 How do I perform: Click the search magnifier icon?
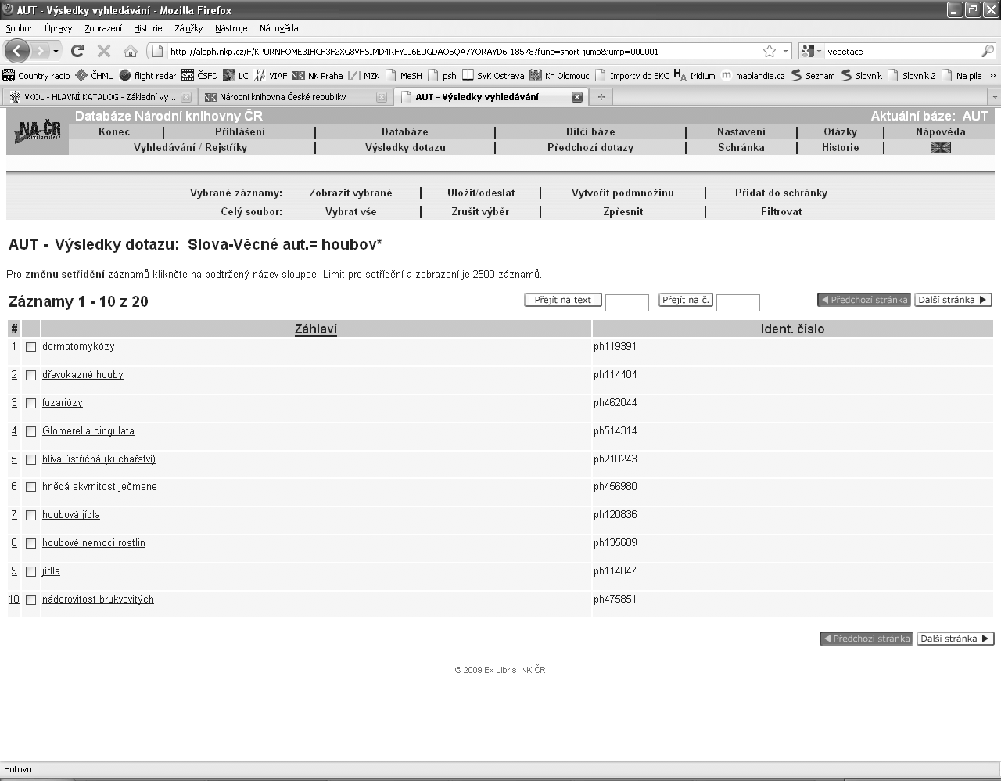(988, 51)
